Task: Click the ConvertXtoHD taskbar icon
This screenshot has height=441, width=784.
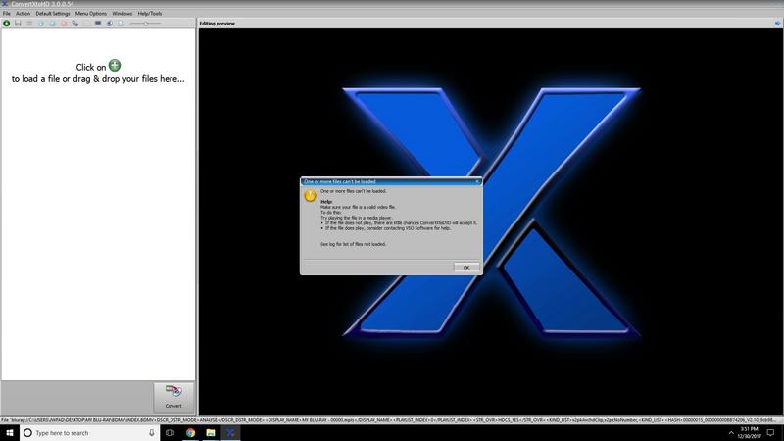Action: [230, 433]
